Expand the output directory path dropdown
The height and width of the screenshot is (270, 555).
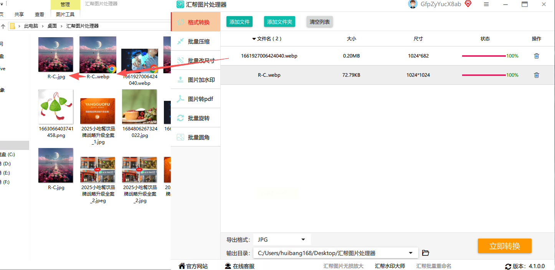pos(411,253)
